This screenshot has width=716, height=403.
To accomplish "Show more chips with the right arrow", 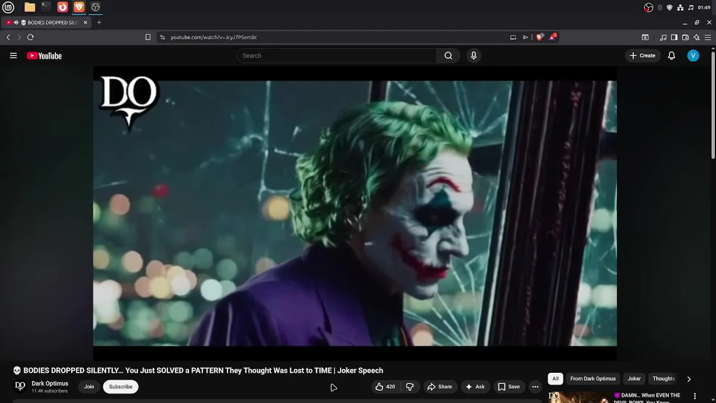I will [x=689, y=379].
